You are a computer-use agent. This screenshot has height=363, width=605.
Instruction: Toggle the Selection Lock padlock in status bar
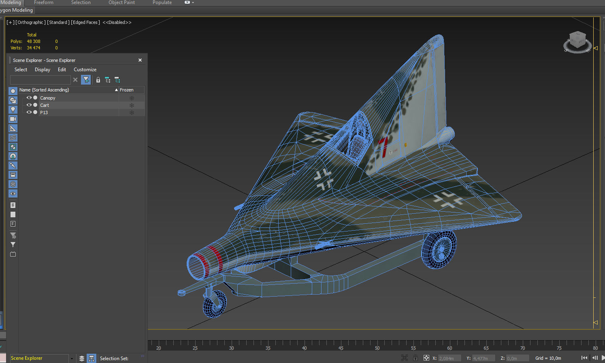415,358
